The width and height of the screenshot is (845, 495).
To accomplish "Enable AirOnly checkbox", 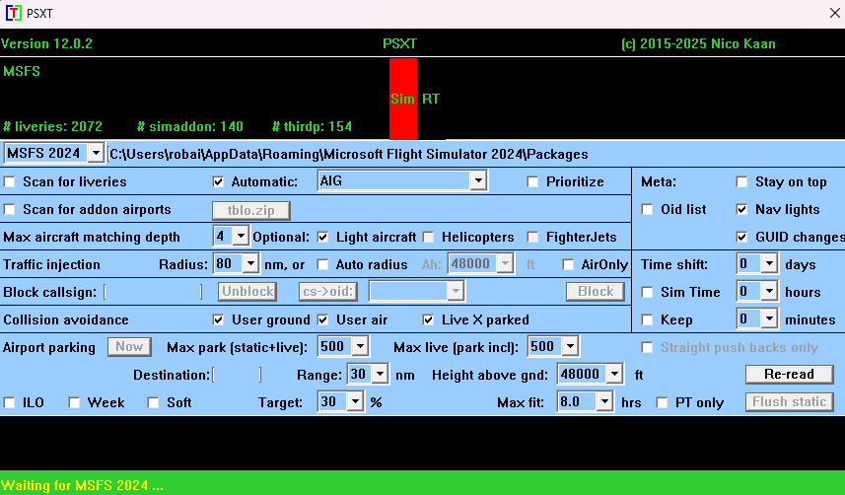I will [568, 264].
